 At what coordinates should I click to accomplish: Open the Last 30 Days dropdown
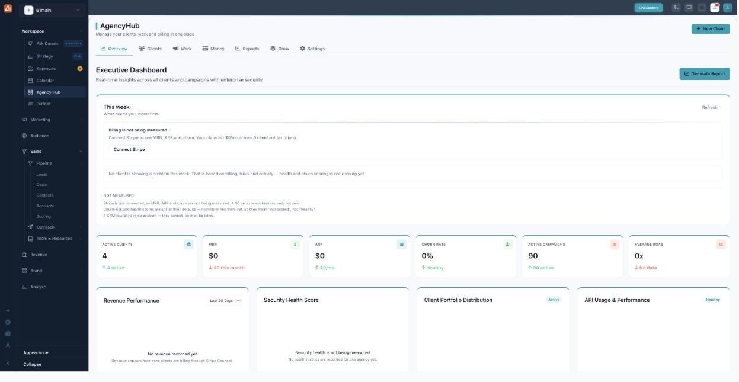coord(225,301)
